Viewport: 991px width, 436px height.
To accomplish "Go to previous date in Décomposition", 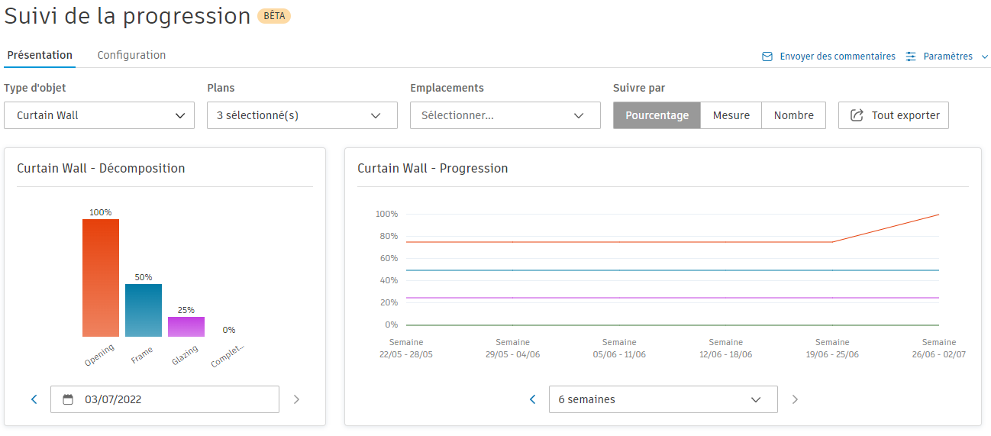I will click(34, 399).
